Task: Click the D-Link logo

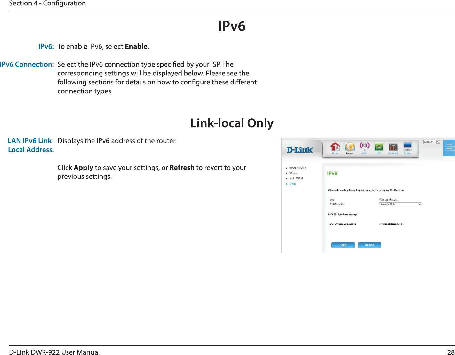Action: 300,150
